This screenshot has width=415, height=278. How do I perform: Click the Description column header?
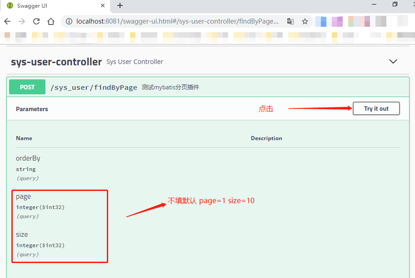point(266,138)
